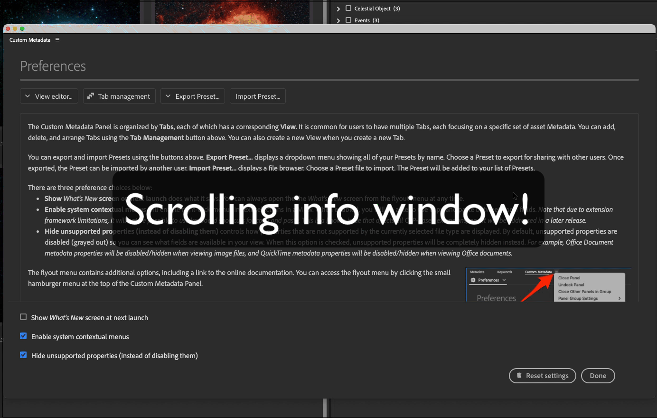The image size is (657, 418).
Task: Click the flyout menu screenshot thumbnail
Action: pos(549,285)
